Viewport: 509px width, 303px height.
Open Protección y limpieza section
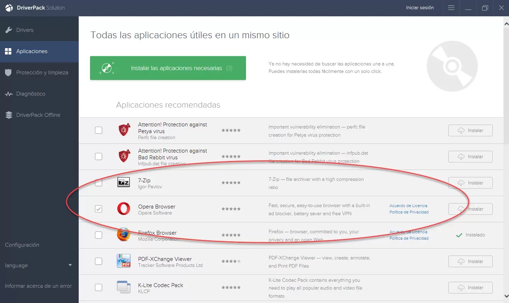coord(39,73)
